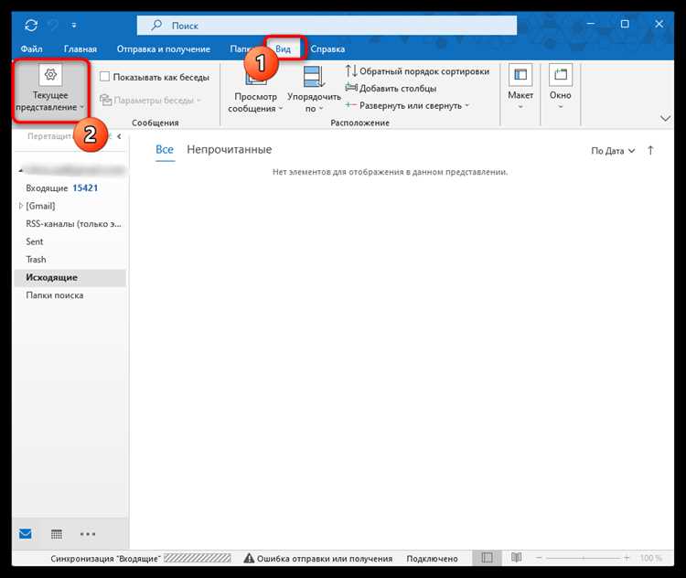The width and height of the screenshot is (686, 578).
Task: Click Добавить столбцы button
Action: (x=391, y=88)
